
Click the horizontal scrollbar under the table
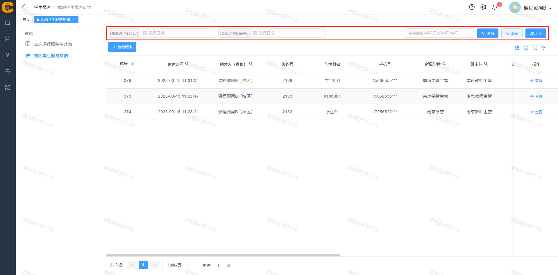(x=223, y=256)
